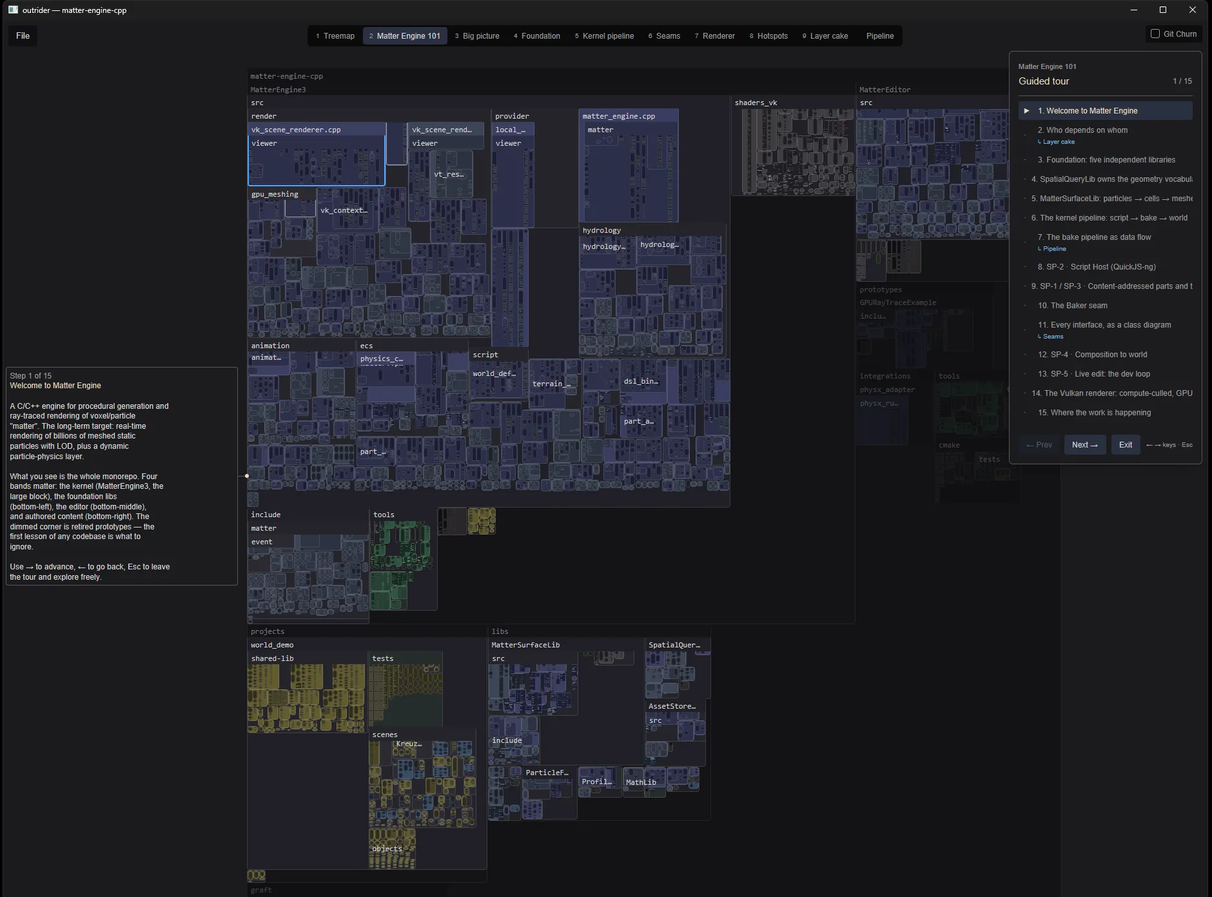Enable the Git Churn checkbox
1212x897 pixels.
tap(1155, 34)
